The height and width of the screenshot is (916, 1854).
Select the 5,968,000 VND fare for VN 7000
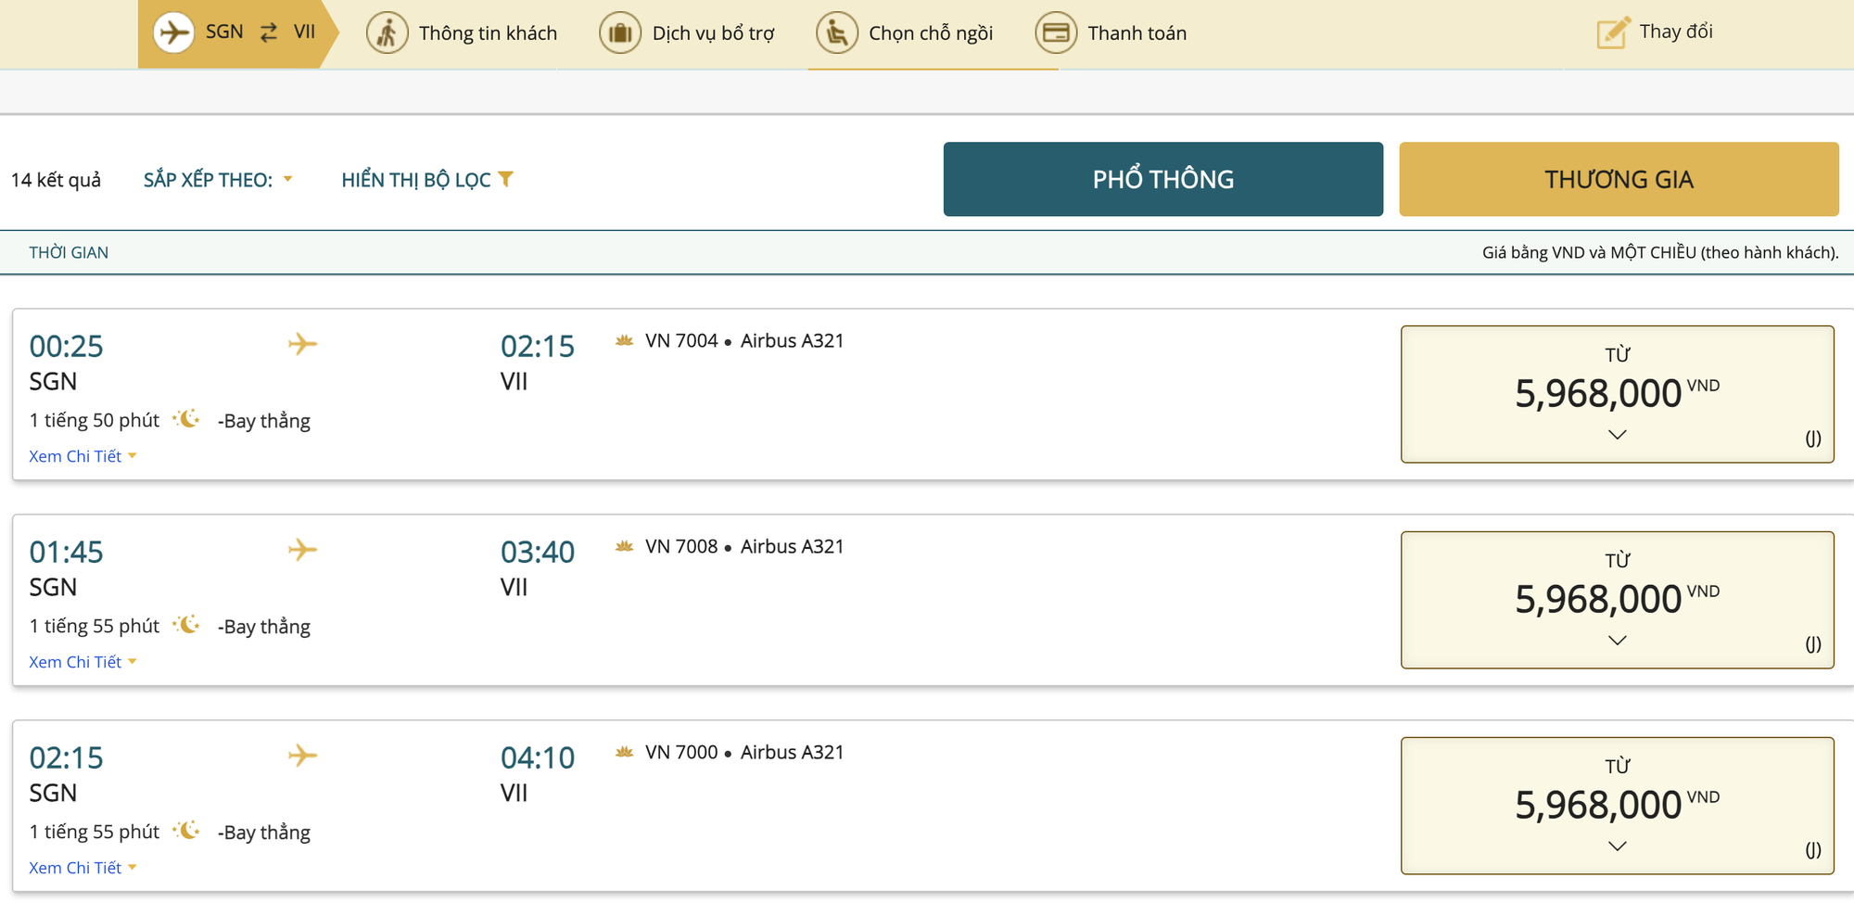pos(1618,806)
